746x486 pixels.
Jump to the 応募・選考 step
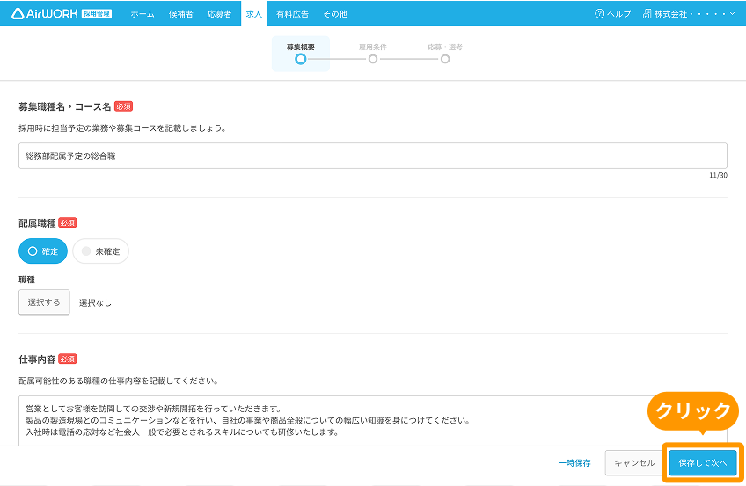point(445,54)
